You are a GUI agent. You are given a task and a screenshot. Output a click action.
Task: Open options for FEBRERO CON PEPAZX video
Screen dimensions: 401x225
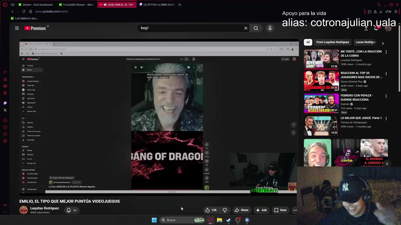[x=386, y=96]
